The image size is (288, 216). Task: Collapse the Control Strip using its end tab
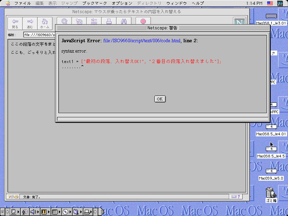coord(101,212)
